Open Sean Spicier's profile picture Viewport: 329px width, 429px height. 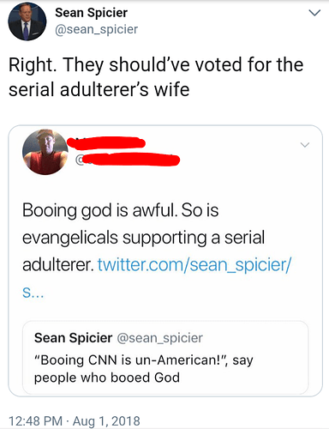pyautogui.click(x=27, y=22)
